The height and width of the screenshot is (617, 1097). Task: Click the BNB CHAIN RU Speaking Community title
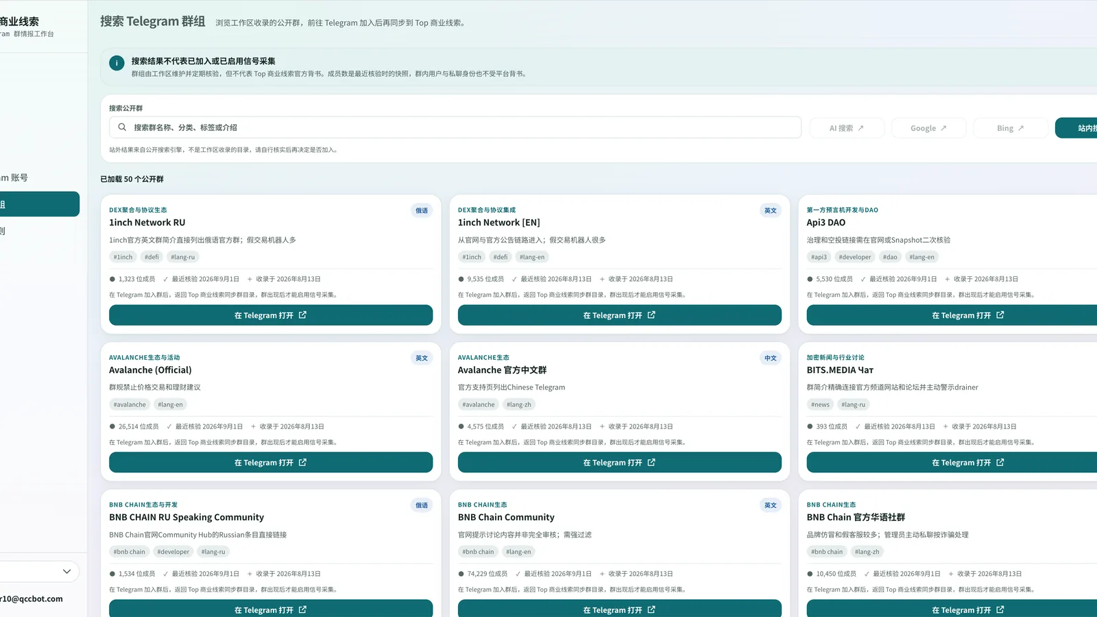click(x=186, y=518)
